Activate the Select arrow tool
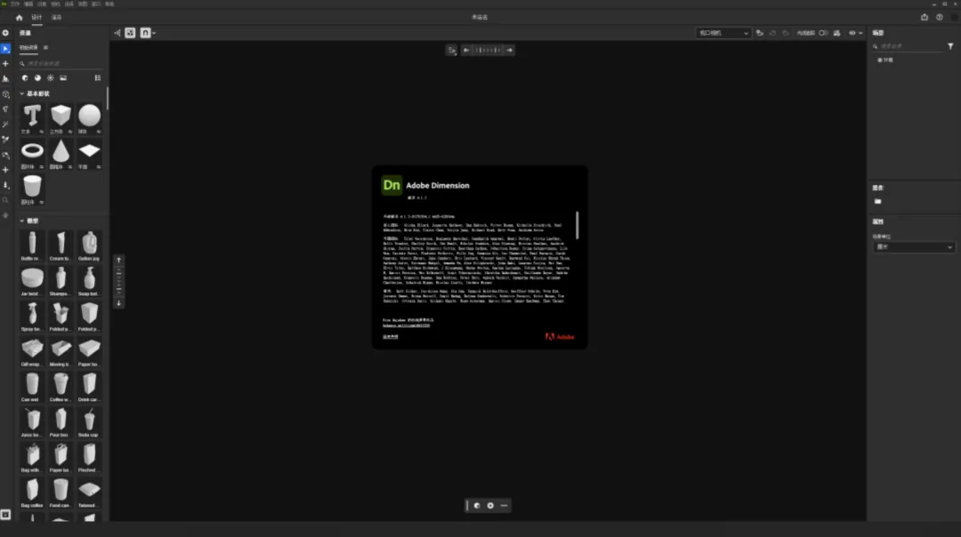 5,48
